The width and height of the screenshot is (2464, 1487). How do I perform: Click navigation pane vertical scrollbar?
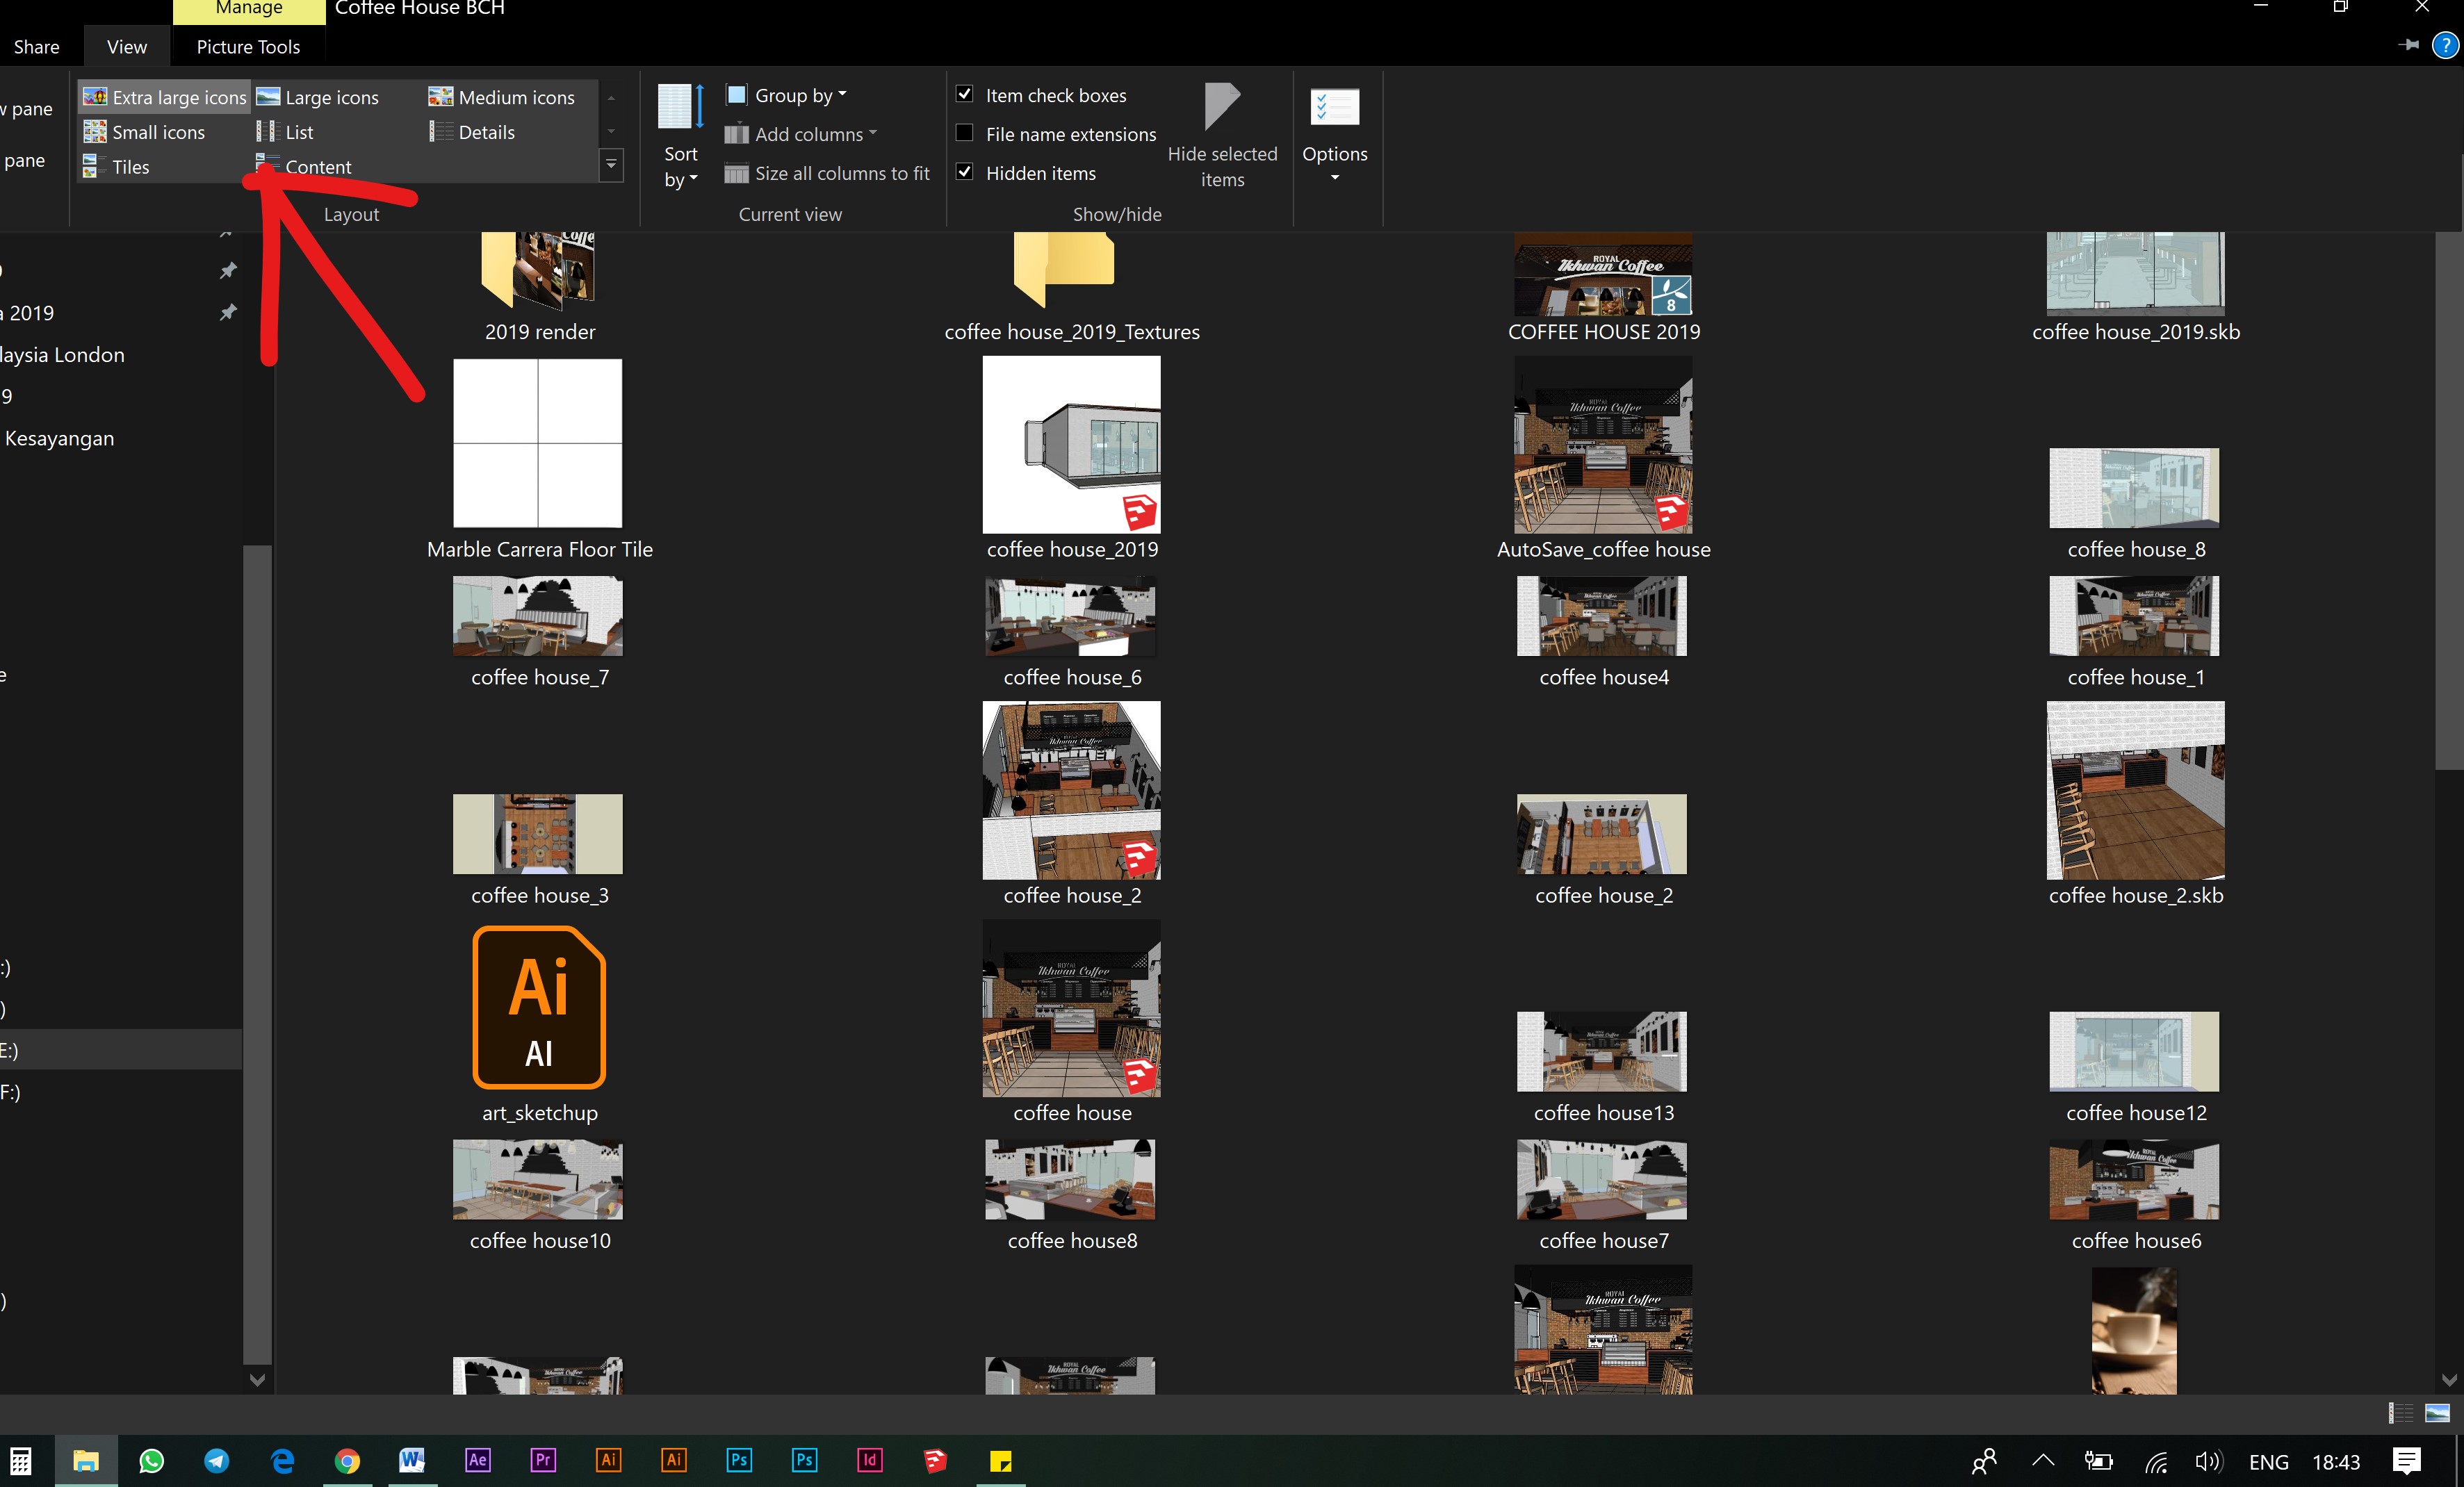pyautogui.click(x=257, y=954)
